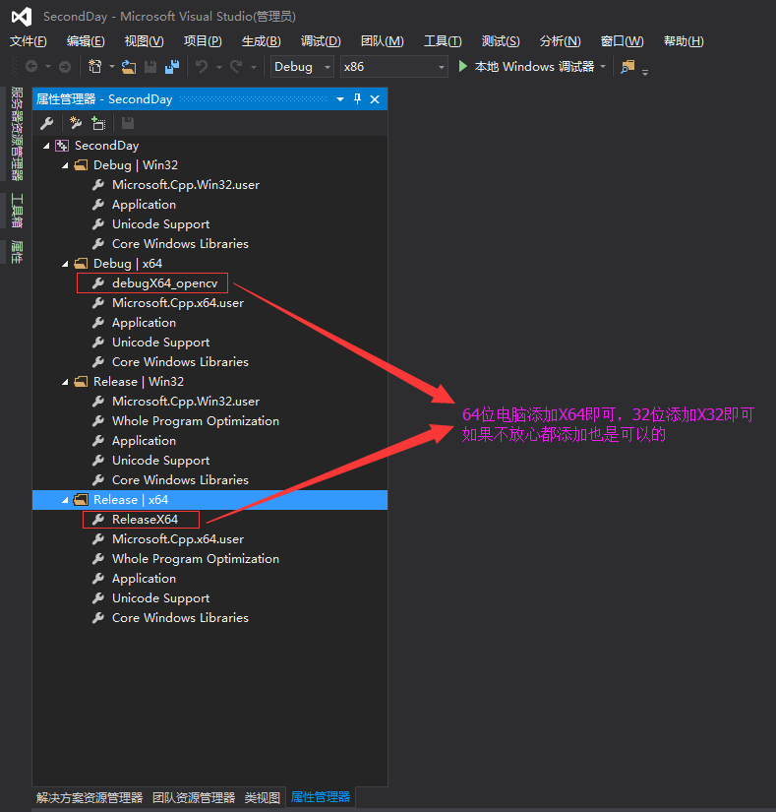Select Application under Debug | Win32
This screenshot has width=776, height=812.
coord(144,205)
